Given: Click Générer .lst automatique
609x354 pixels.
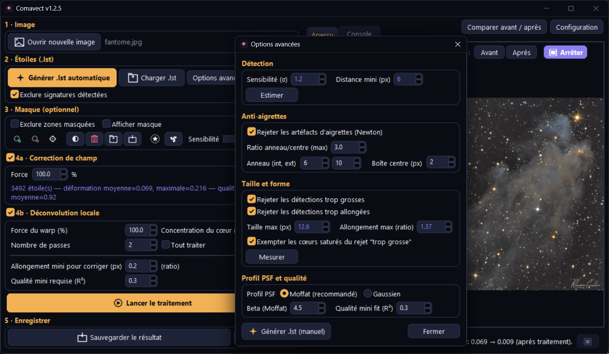Looking at the screenshot, I should pos(62,78).
